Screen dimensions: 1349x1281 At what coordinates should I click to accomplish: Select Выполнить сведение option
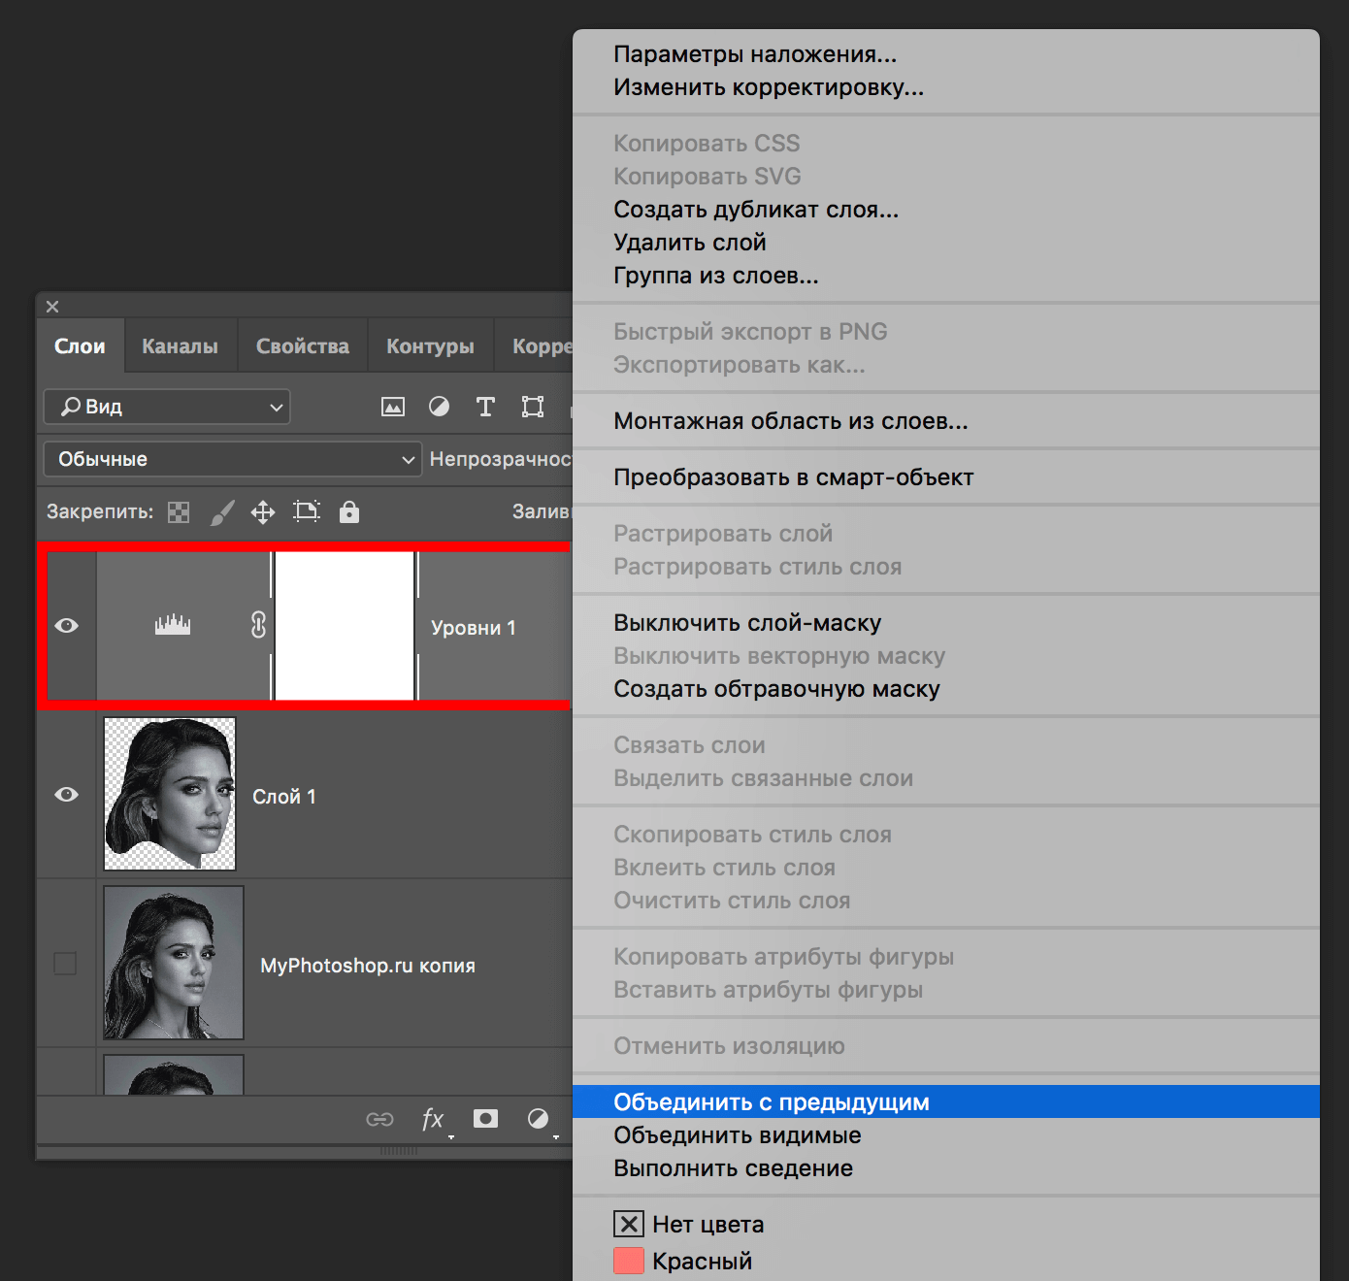click(733, 1167)
